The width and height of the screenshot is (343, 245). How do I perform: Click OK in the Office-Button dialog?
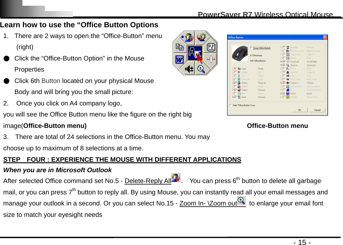(x=300, y=110)
